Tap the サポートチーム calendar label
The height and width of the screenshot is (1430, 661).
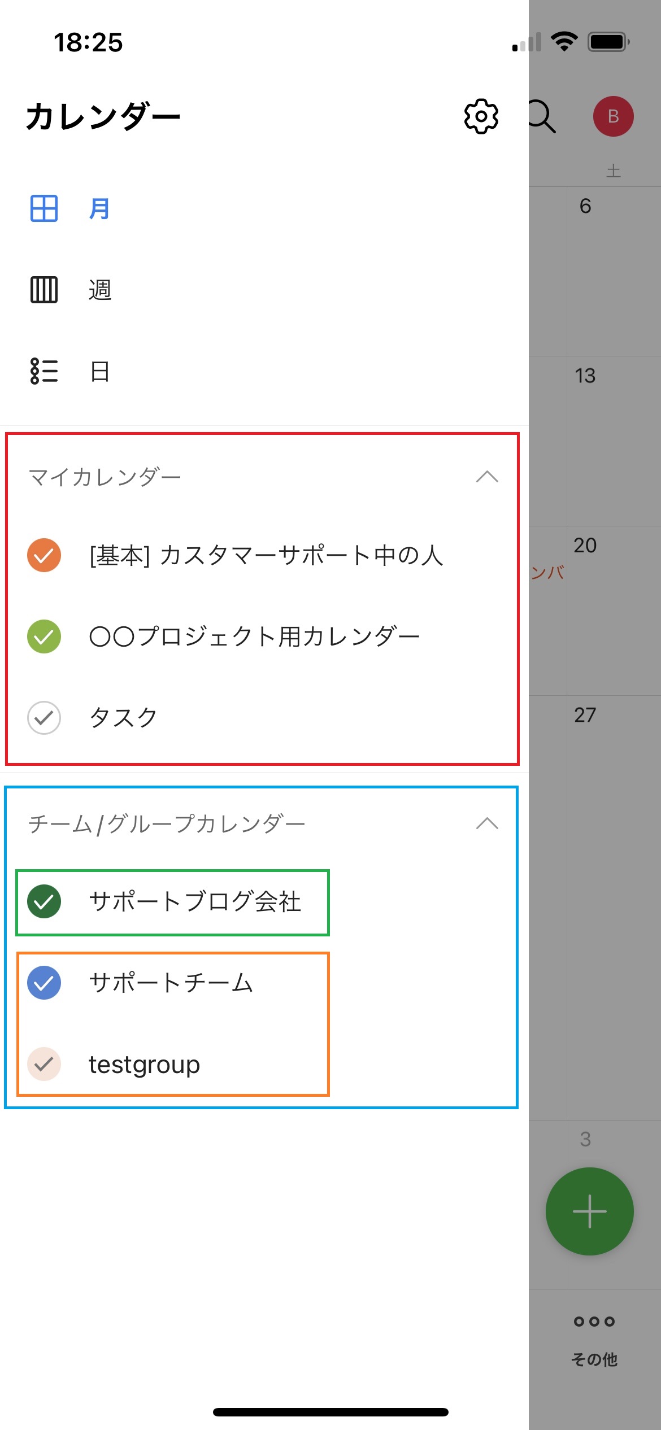click(x=171, y=983)
